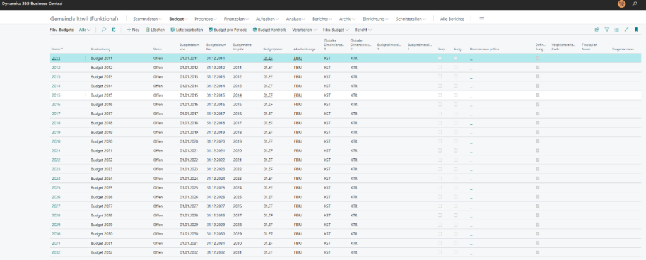The width and height of the screenshot is (646, 260).
Task: Toggle the Gesp... checkbox in row 2024
Action: click(440, 179)
